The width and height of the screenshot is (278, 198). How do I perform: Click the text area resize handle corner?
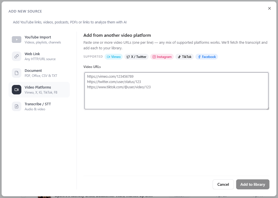click(268, 109)
